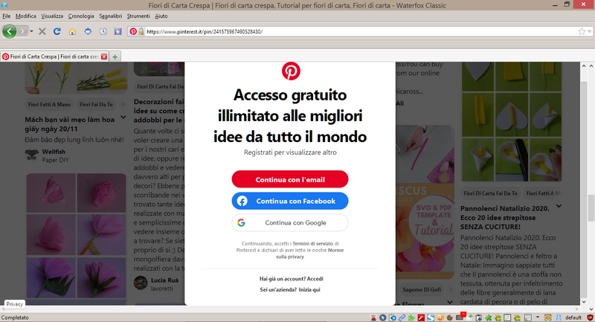This screenshot has width=595, height=322.
Task: Click the Sagome Di Gufi tag
Action: 422,289
